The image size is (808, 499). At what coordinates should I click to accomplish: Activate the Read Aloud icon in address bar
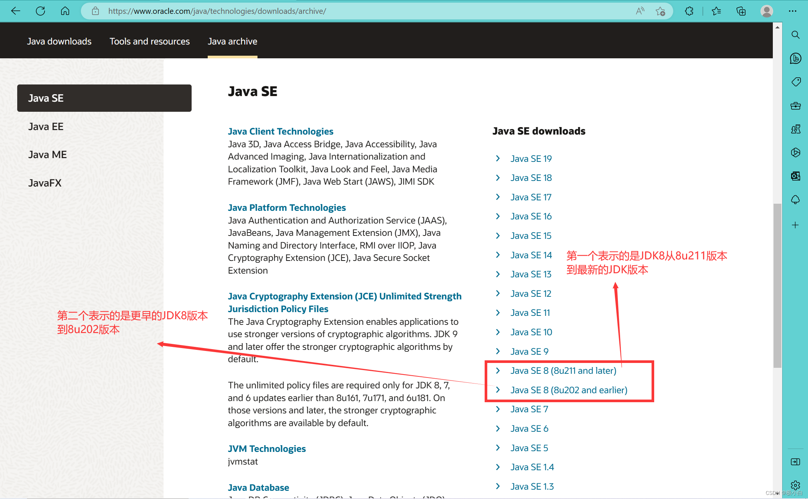click(x=640, y=11)
